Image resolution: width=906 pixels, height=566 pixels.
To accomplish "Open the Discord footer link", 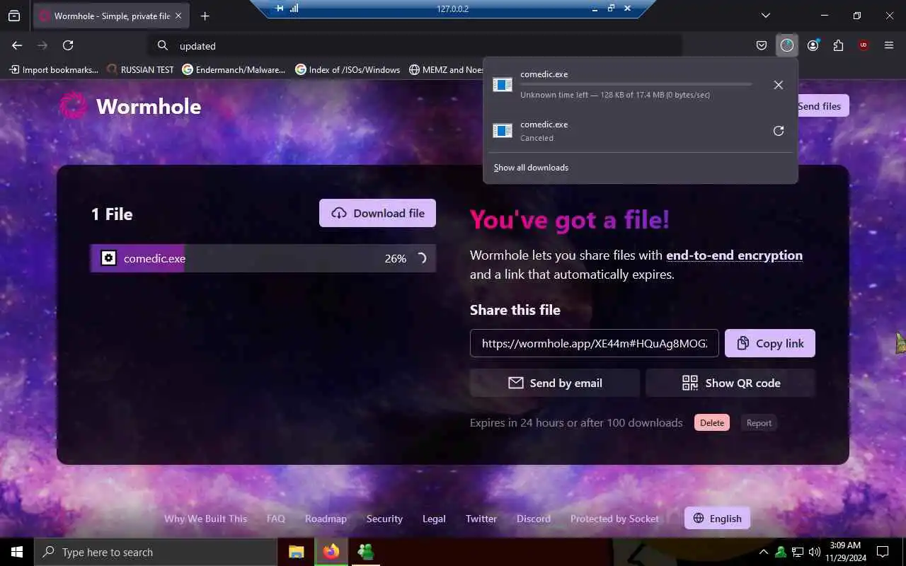I will [x=534, y=519].
